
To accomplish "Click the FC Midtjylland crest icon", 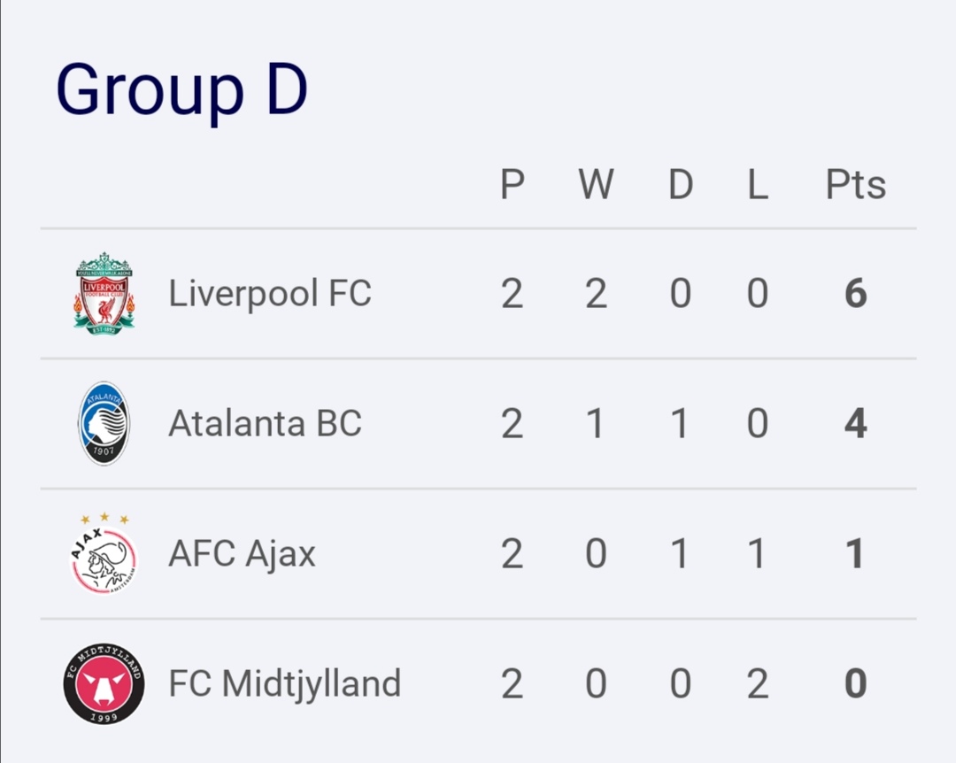I will point(104,684).
